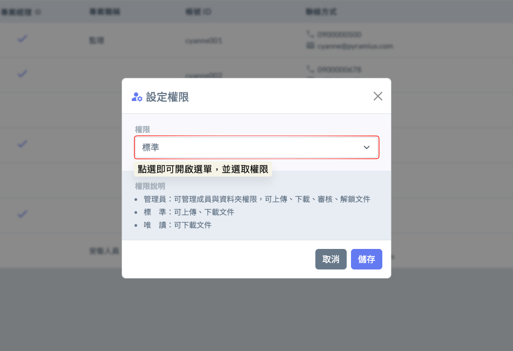Click the phone number 0900000500

click(339, 35)
